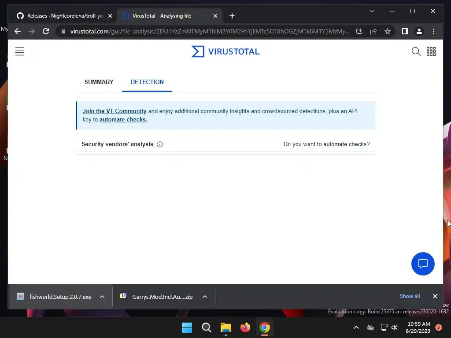Image resolution: width=451 pixels, height=338 pixels.
Task: Open a new tab with the plus button
Action: pyautogui.click(x=232, y=16)
